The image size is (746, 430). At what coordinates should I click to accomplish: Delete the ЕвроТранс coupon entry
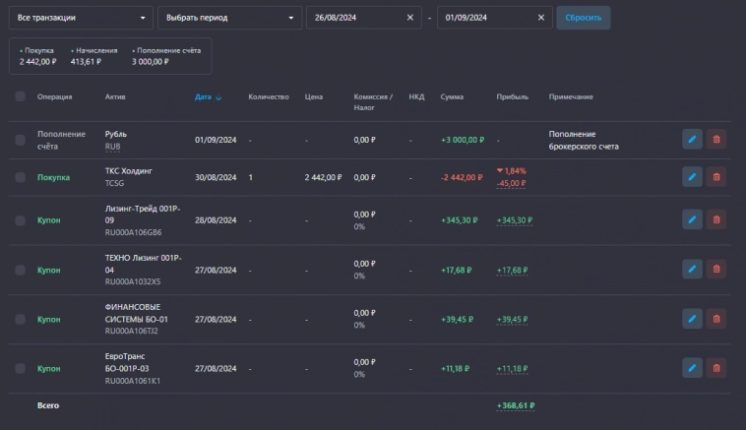(715, 368)
